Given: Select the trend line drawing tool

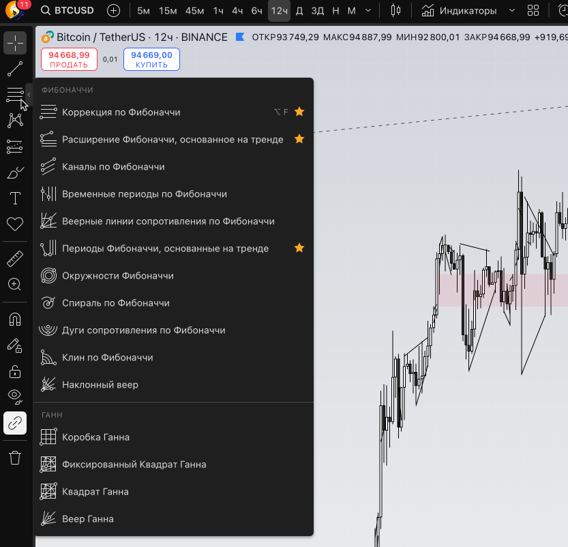Looking at the screenshot, I should pyautogui.click(x=15, y=69).
